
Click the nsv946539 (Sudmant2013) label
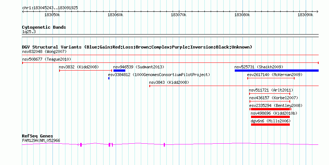[x=139, y=67]
